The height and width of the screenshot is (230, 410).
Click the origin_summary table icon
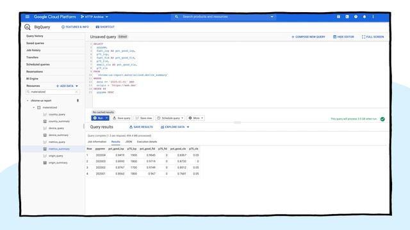pyautogui.click(x=45, y=163)
